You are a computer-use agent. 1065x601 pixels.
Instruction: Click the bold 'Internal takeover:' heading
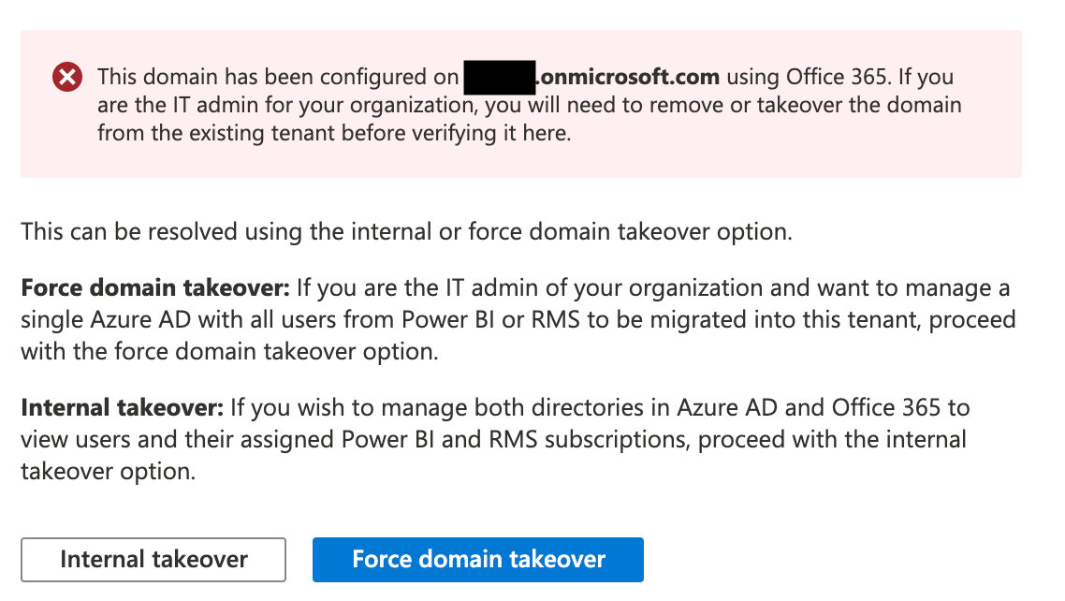coord(123,407)
